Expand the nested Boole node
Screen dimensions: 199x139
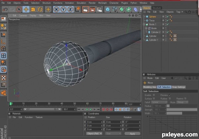click(x=146, y=28)
